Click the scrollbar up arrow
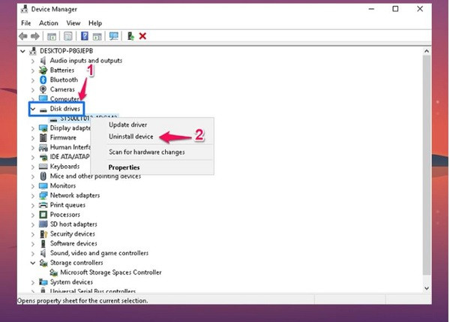 pos(427,51)
